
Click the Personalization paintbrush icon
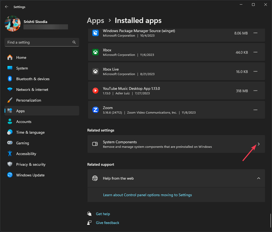[x=10, y=100]
